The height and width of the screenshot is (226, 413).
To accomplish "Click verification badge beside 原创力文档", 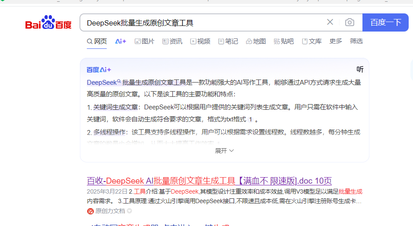I will point(129,211).
